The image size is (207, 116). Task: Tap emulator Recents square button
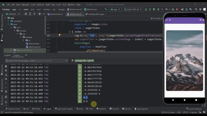pyautogui.click(x=196, y=100)
